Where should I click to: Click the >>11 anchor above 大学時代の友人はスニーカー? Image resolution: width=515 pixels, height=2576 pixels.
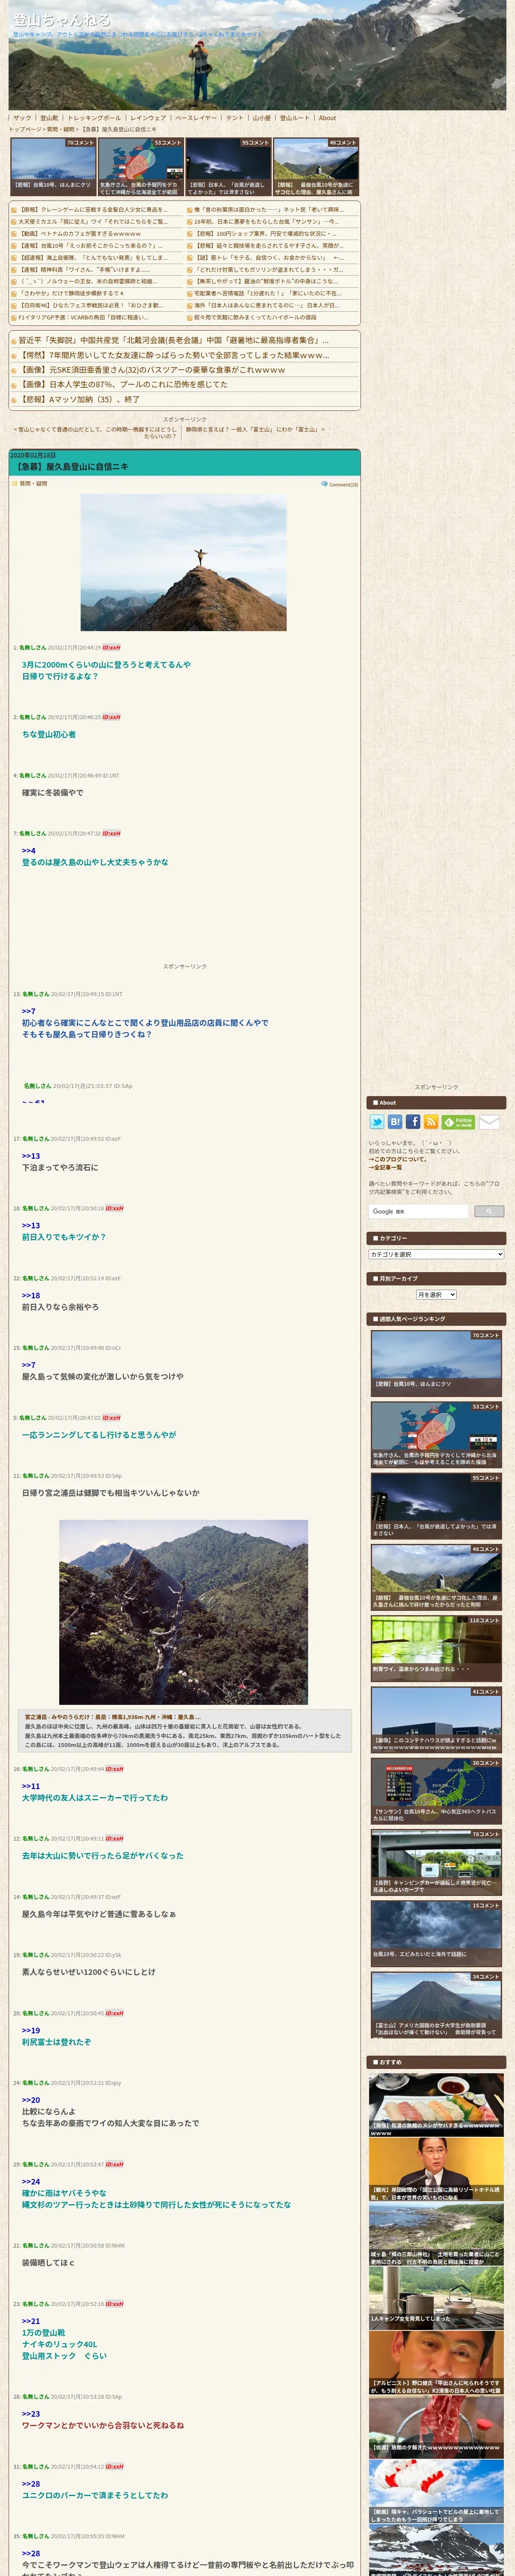point(31,1786)
